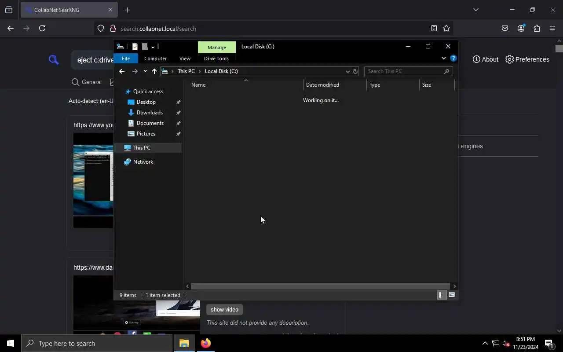563x352 pixels.
Task: Click Properties icon in quick access toolbar
Action: point(135,47)
